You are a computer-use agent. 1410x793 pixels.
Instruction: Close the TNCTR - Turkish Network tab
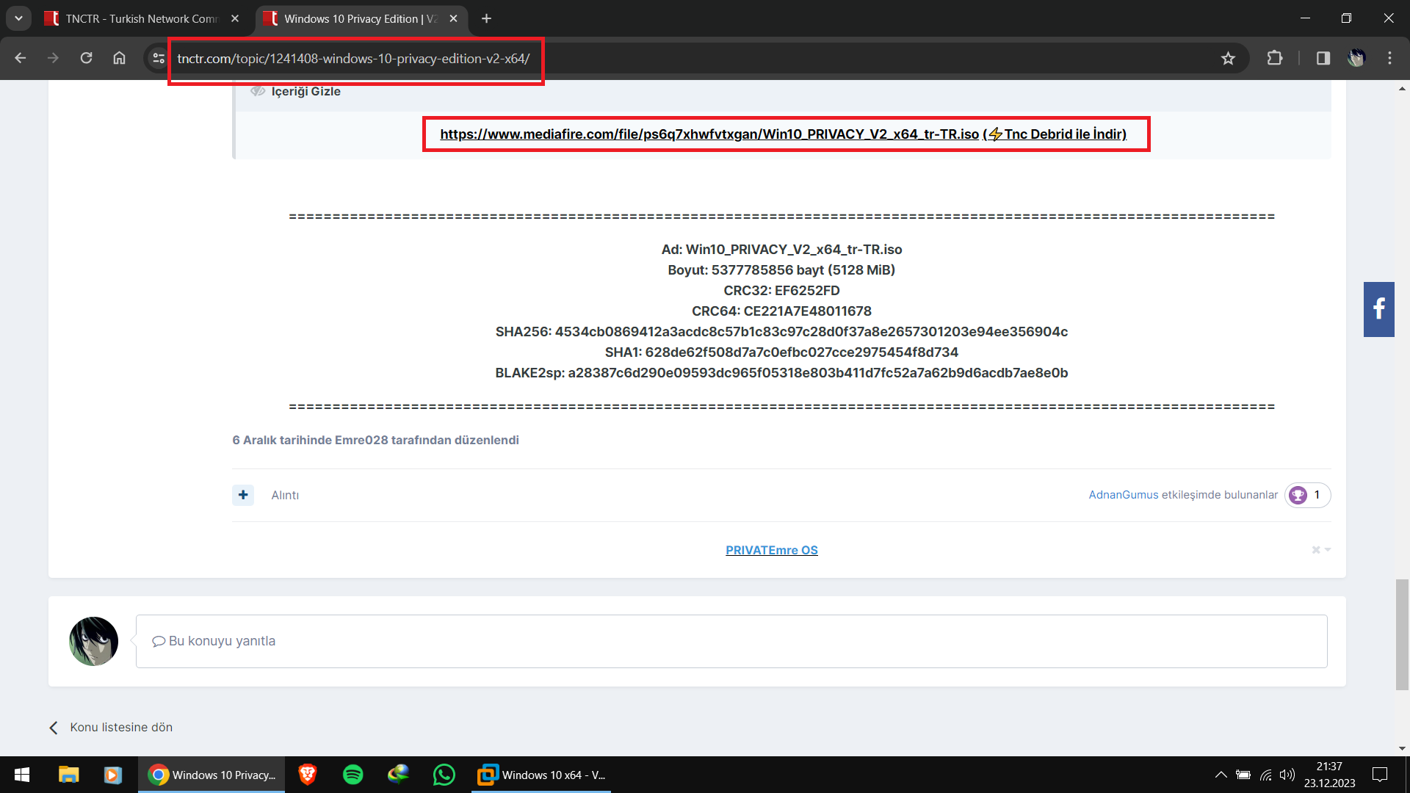click(x=235, y=18)
